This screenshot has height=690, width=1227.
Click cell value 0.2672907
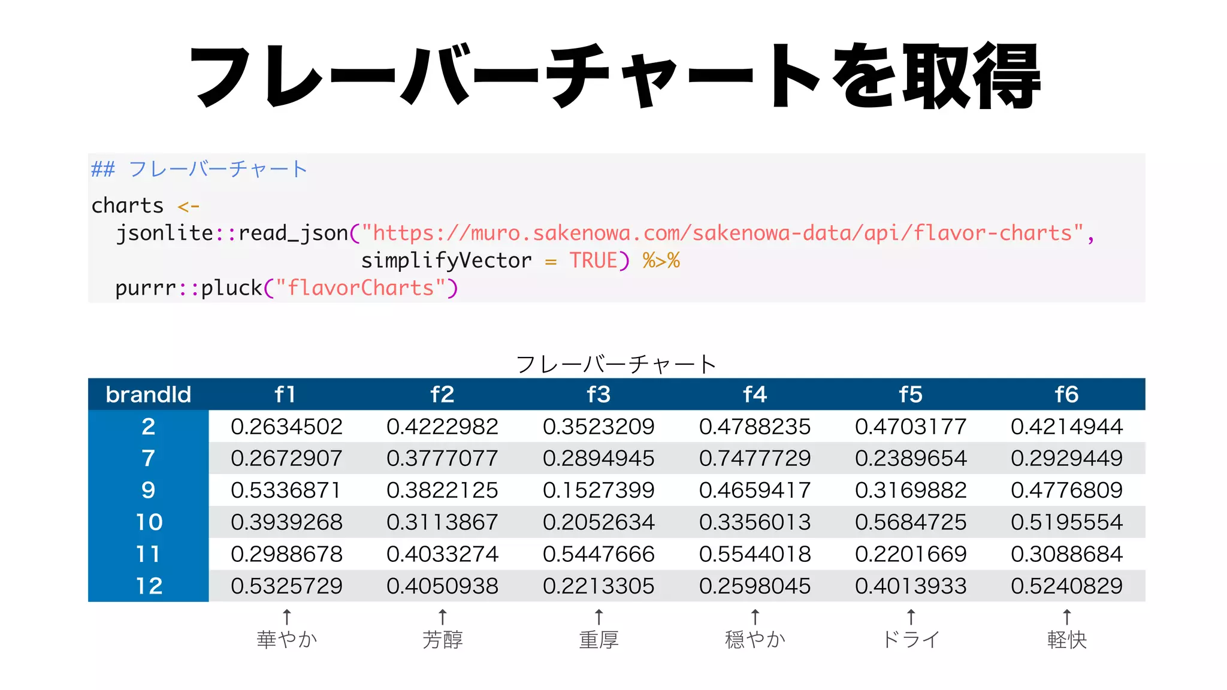(x=286, y=458)
